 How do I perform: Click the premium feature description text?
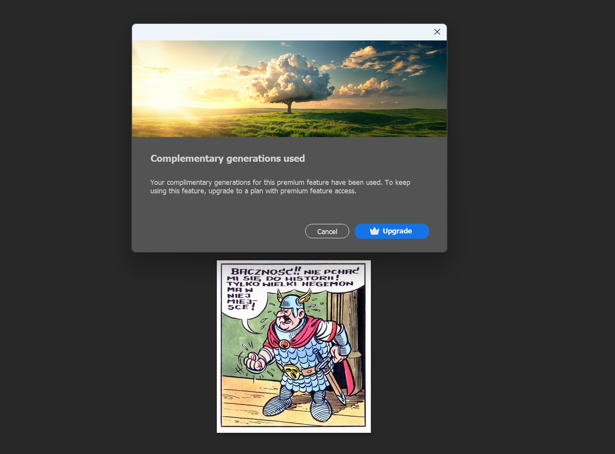280,187
